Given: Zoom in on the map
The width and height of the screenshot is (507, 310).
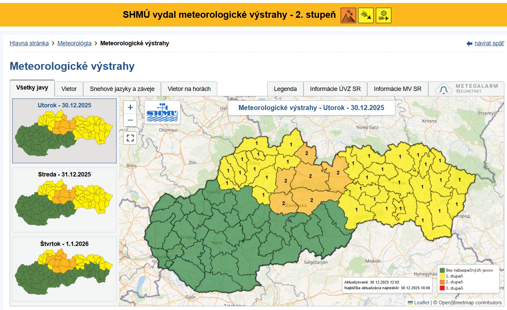Looking at the screenshot, I should [x=130, y=107].
